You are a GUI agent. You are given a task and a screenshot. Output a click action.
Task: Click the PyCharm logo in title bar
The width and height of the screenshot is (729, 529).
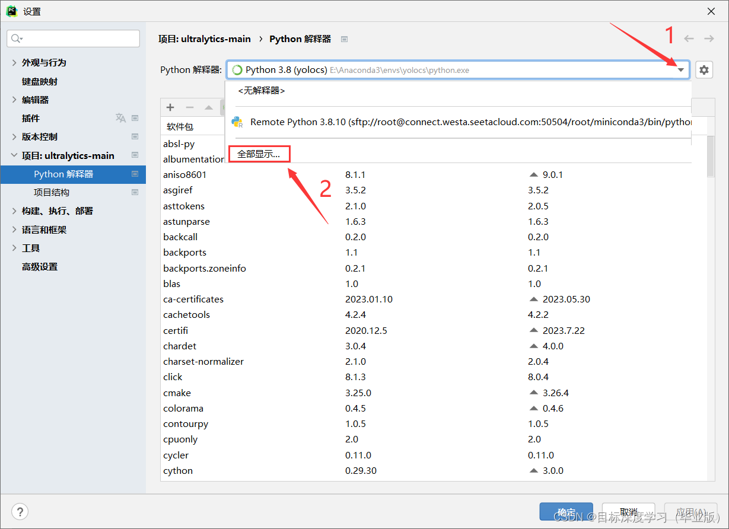(12, 11)
